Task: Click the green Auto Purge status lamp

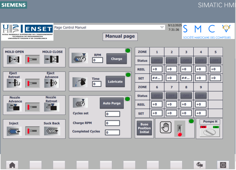Action: coord(127,99)
